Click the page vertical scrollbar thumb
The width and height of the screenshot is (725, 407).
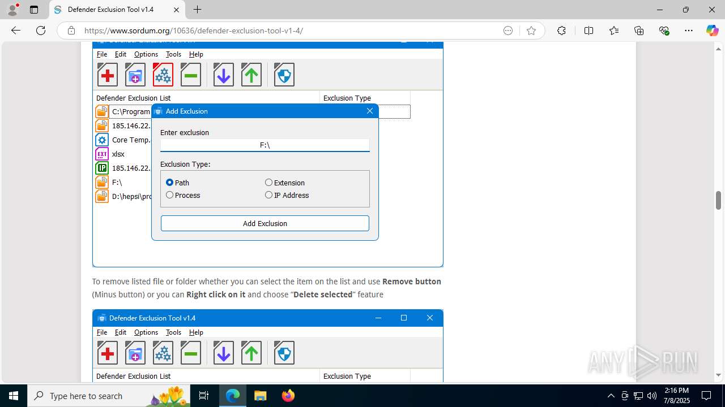tap(718, 200)
